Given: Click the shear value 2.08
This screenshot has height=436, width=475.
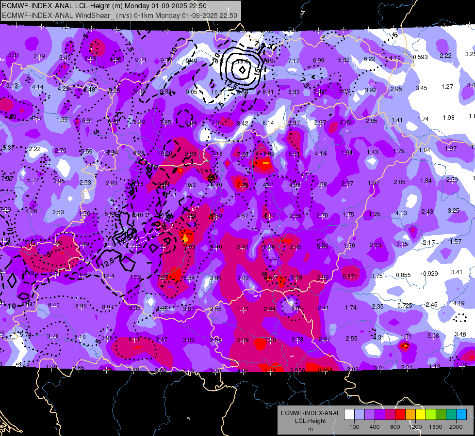Looking at the screenshot, I should 243,340.
